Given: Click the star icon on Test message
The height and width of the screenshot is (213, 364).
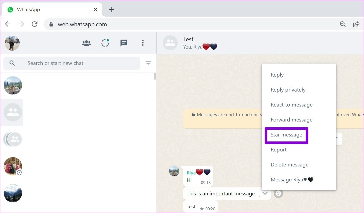Looking at the screenshot, I should [202, 209].
